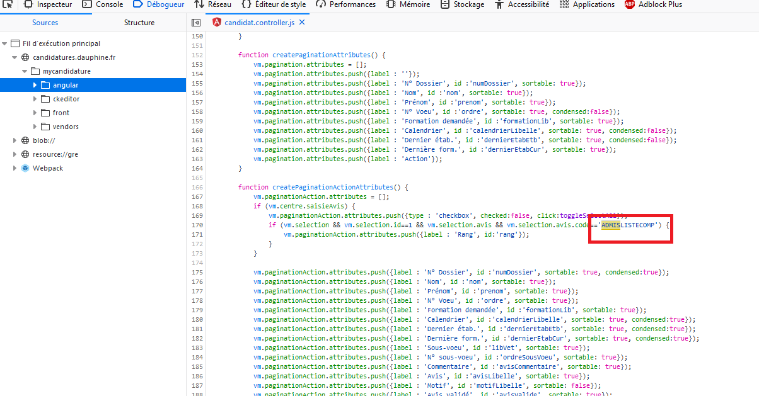Click the Fil d'exécution principal window icon
The height and width of the screenshot is (396, 759).
[15, 43]
